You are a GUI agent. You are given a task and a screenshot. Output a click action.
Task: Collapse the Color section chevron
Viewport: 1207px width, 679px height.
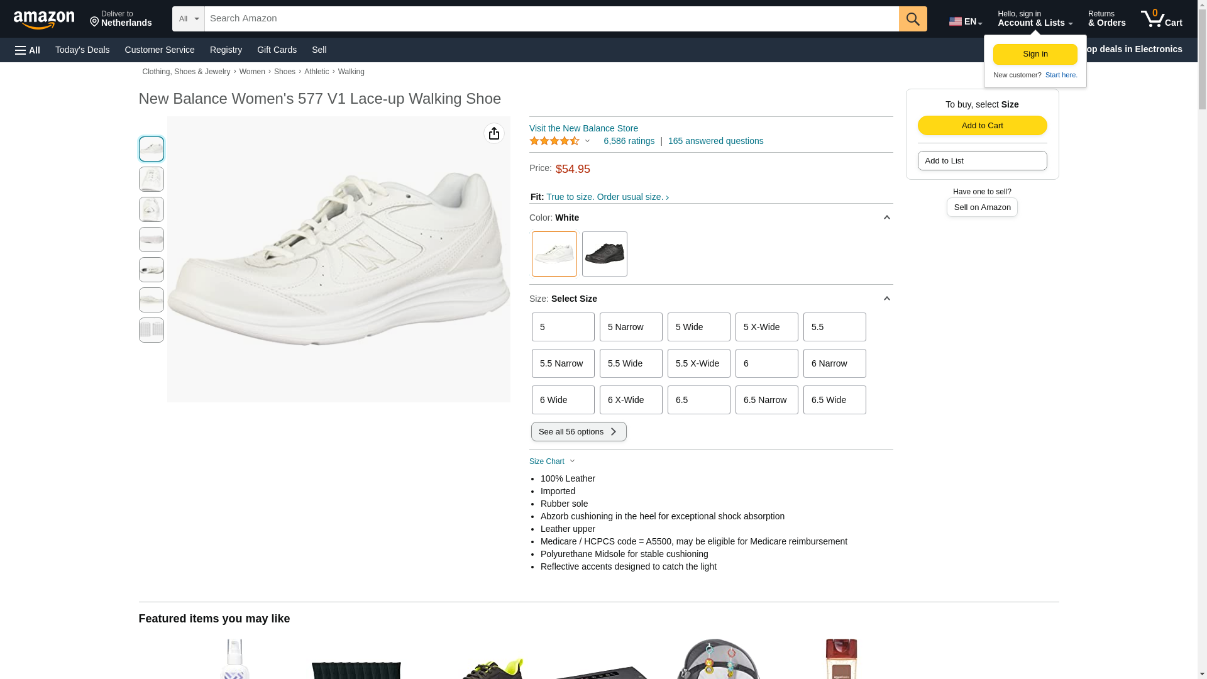(886, 218)
